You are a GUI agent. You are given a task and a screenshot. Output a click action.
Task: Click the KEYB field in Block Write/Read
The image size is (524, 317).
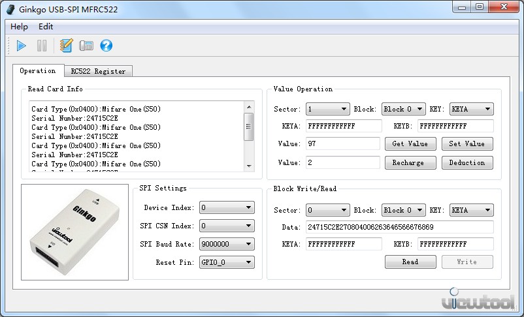point(455,244)
